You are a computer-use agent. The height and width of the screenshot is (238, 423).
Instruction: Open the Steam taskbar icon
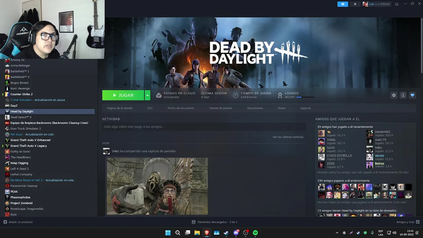pyautogui.click(x=226, y=233)
